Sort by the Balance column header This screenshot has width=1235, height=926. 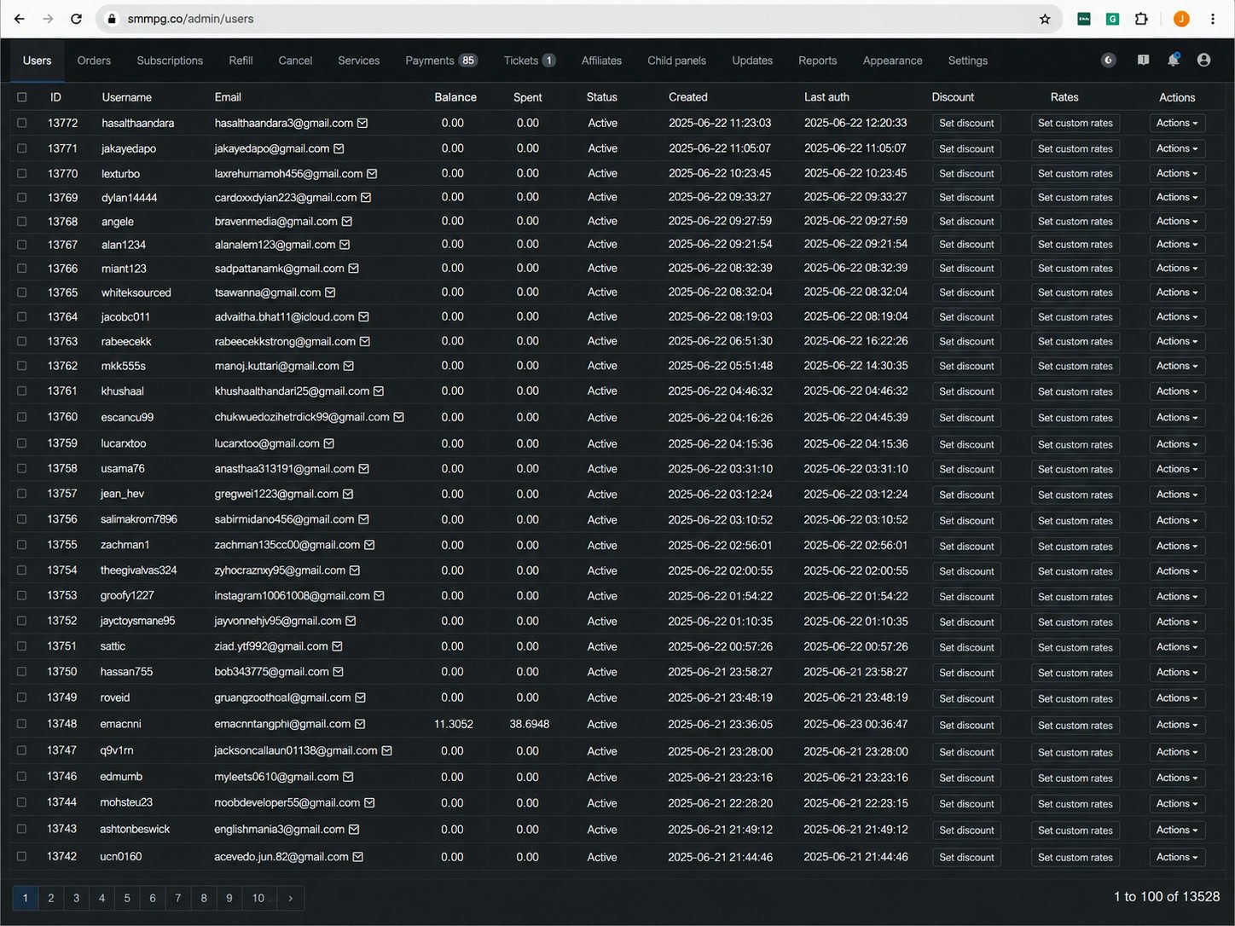click(x=455, y=97)
